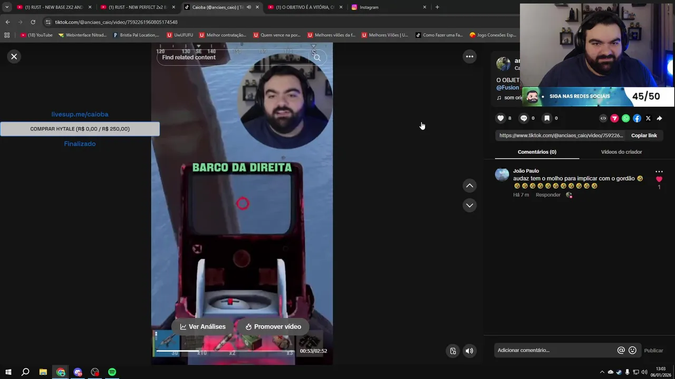Mention a user with the @ icon
Viewport: 675px width, 379px height.
[x=621, y=350]
